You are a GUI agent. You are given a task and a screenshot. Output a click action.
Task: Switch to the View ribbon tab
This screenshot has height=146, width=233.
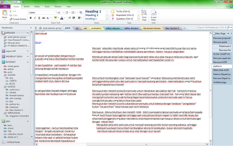pyautogui.click(x=68, y=7)
